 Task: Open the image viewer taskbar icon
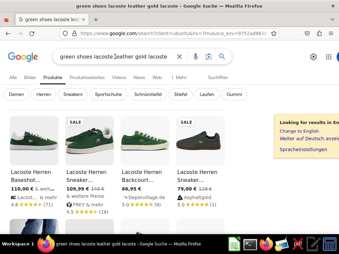click(x=282, y=244)
